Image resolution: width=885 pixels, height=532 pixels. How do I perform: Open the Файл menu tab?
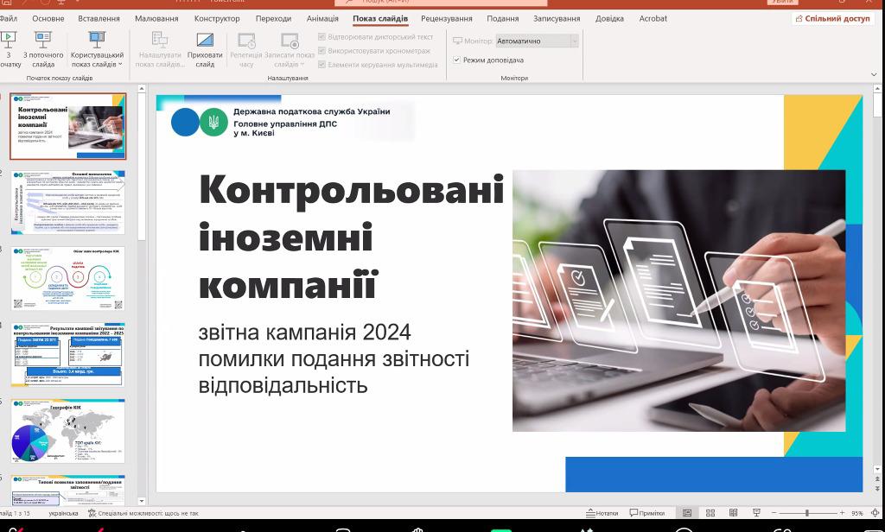9,19
